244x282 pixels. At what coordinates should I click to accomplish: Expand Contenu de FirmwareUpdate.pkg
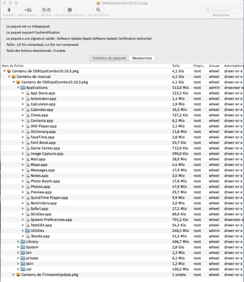[14, 275]
